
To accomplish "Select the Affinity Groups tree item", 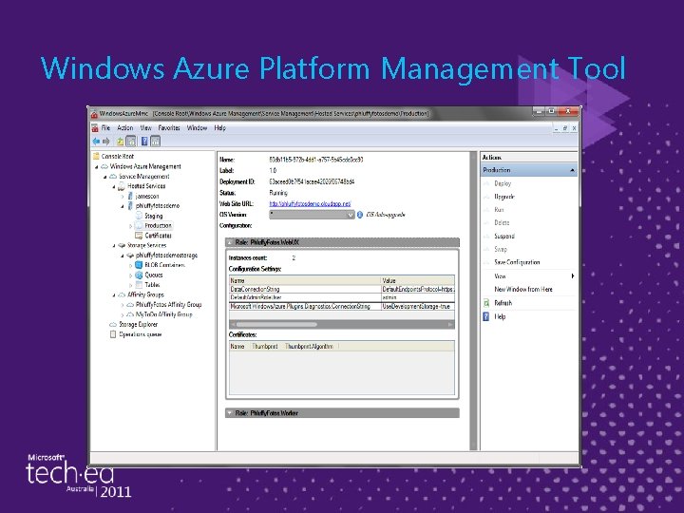I will pos(145,294).
